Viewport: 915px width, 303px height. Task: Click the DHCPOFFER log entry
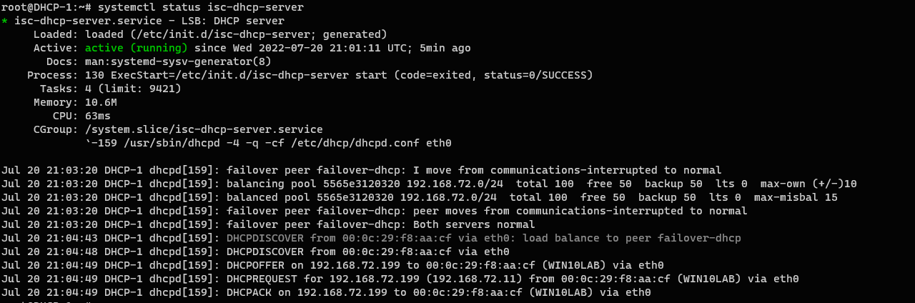[x=443, y=265]
